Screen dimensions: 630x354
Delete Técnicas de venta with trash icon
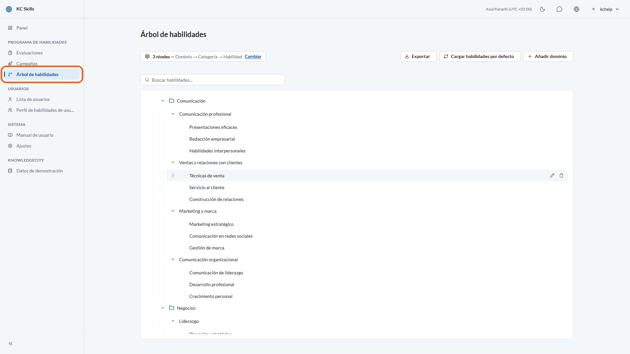[x=561, y=175]
